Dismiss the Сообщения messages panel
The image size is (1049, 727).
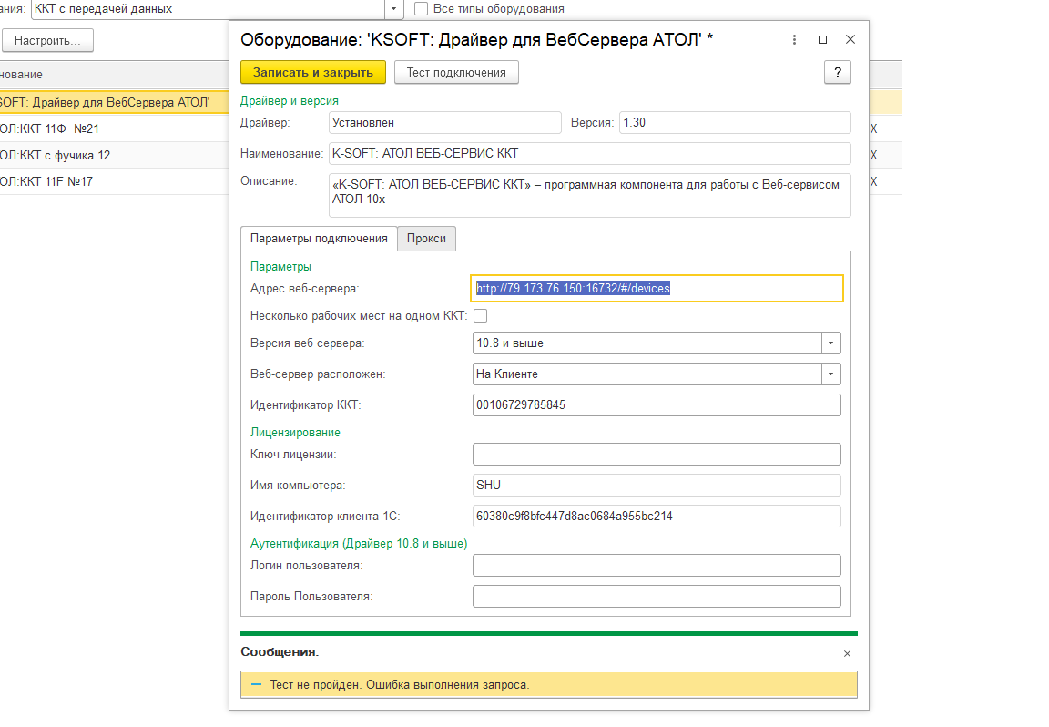(x=847, y=653)
